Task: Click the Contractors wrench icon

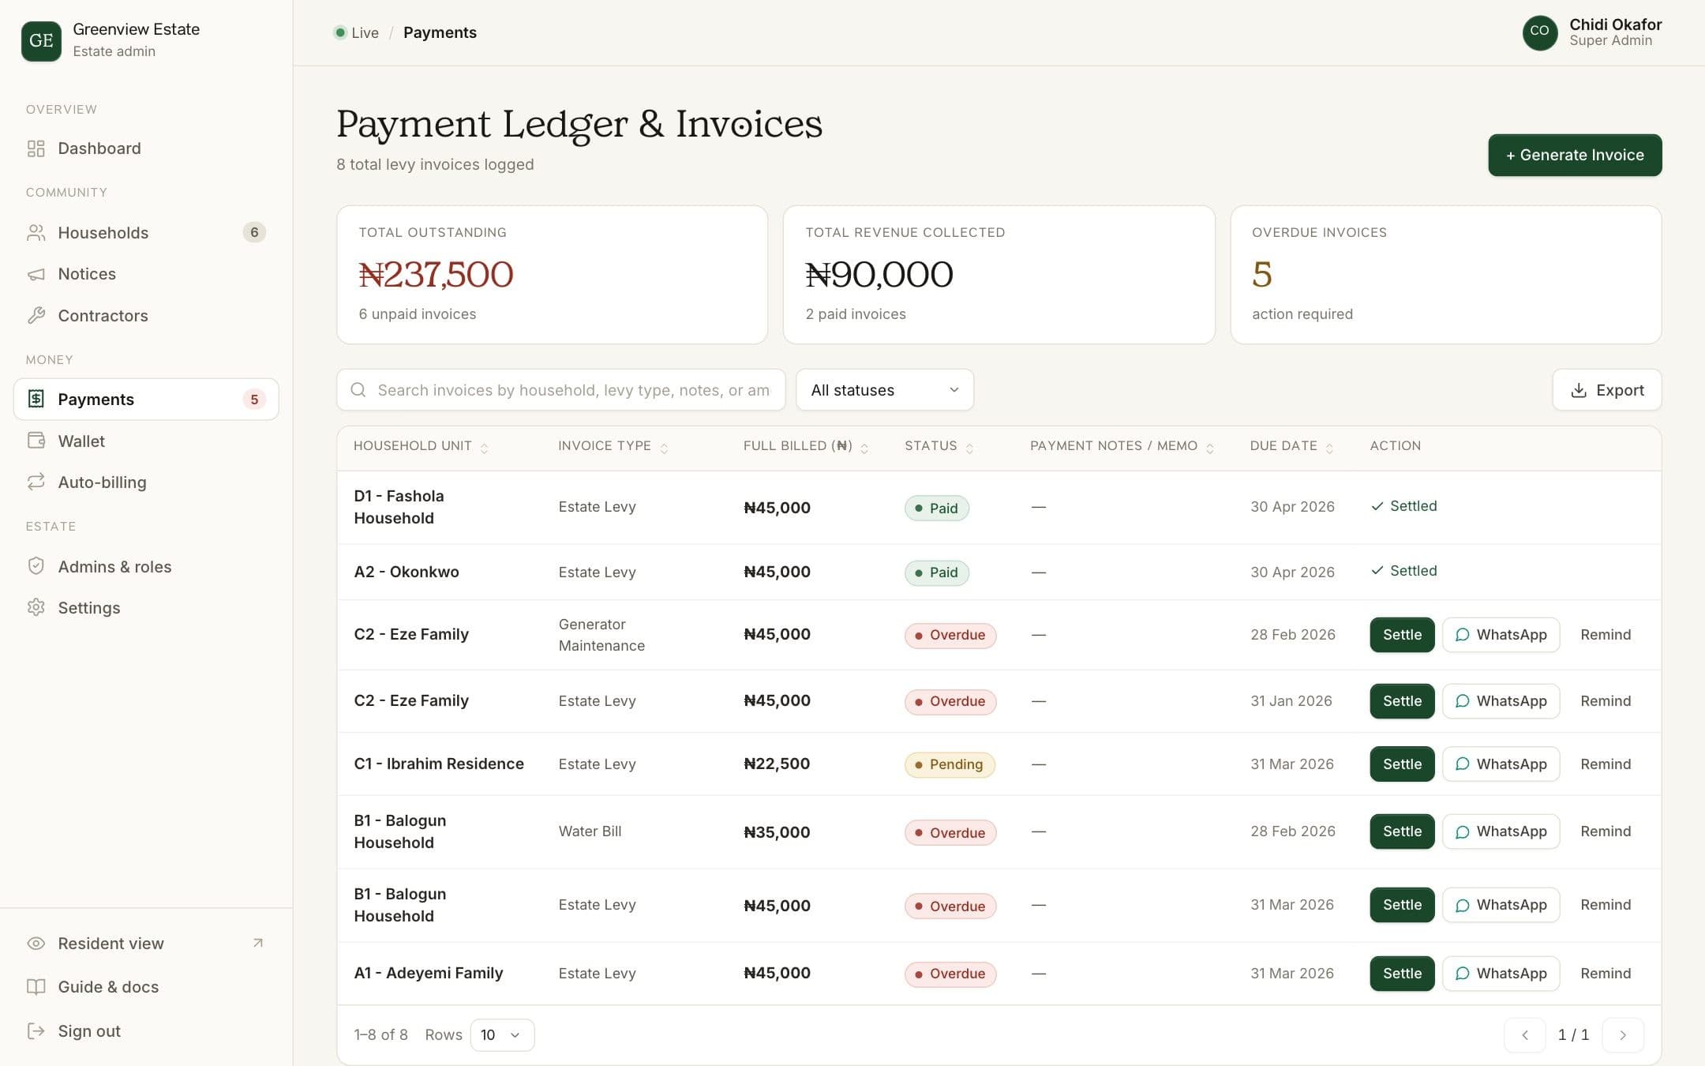Action: tap(36, 316)
